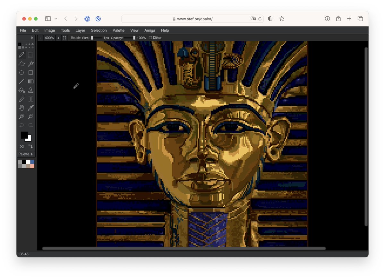Image resolution: width=385 pixels, height=279 pixels.
Task: Open the Amiga menu
Action: click(x=150, y=31)
